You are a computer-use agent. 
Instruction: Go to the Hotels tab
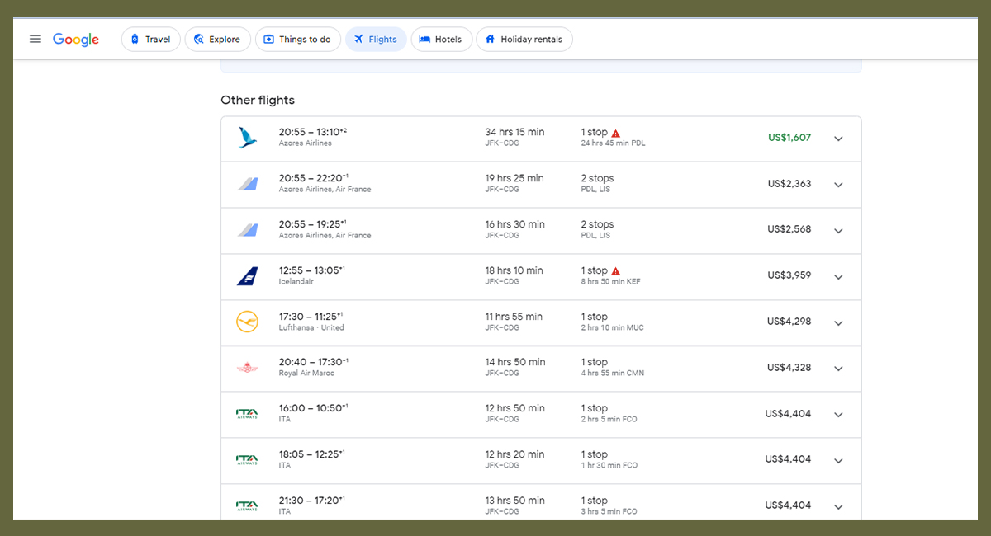click(441, 40)
